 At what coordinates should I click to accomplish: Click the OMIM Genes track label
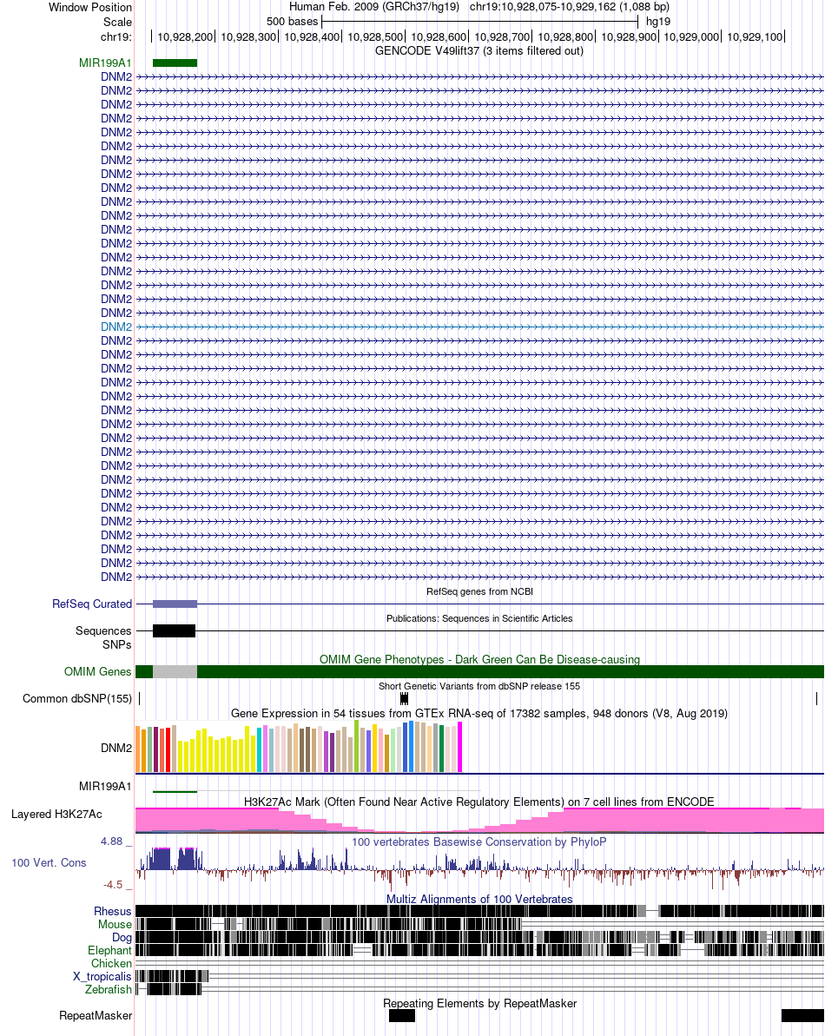click(x=98, y=671)
